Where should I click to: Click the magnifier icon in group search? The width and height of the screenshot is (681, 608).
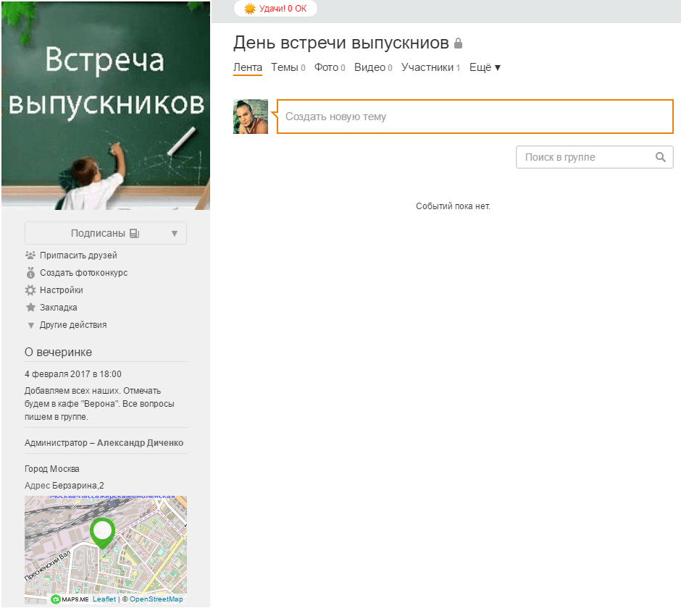660,157
